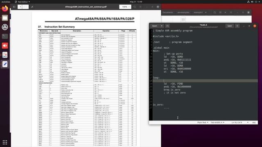Screen dimensions: 262x147
Task: Click the 'is_zero:' label line
Action: click(x=158, y=105)
